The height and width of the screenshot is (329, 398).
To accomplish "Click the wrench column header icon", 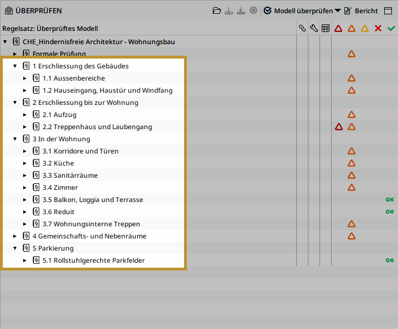I will pyautogui.click(x=314, y=28).
